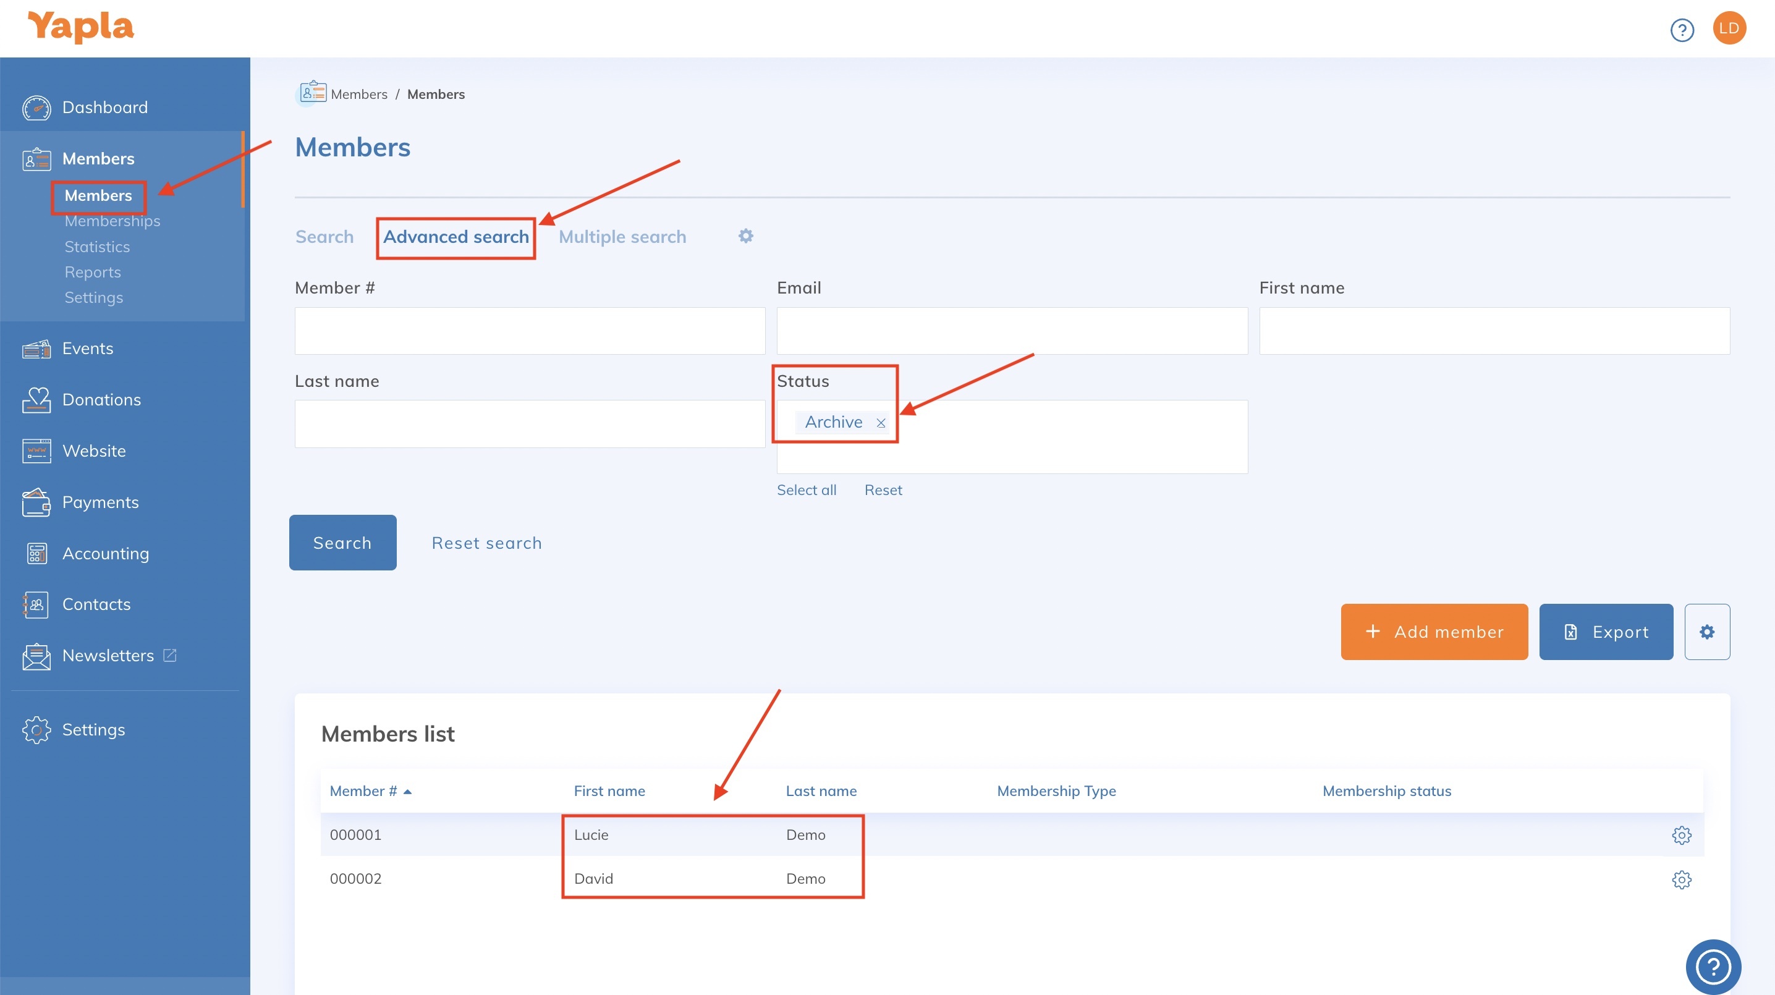Collapse the Members sidebar section
This screenshot has height=995, width=1775.
pyautogui.click(x=98, y=158)
